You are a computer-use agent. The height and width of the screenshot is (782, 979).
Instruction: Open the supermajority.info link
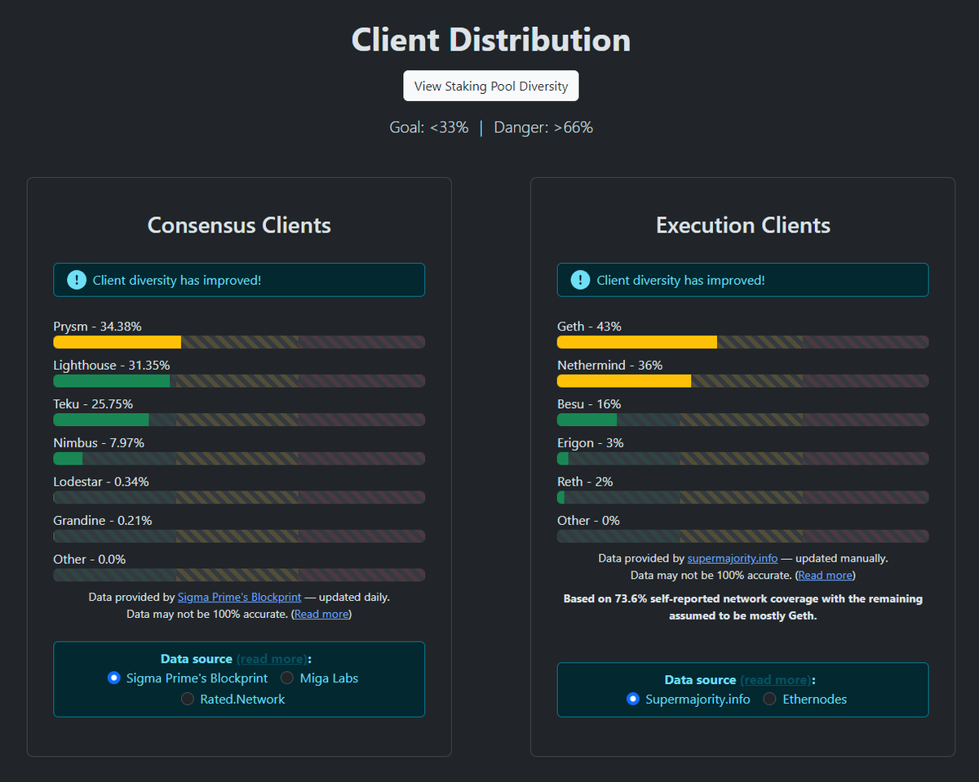point(733,558)
